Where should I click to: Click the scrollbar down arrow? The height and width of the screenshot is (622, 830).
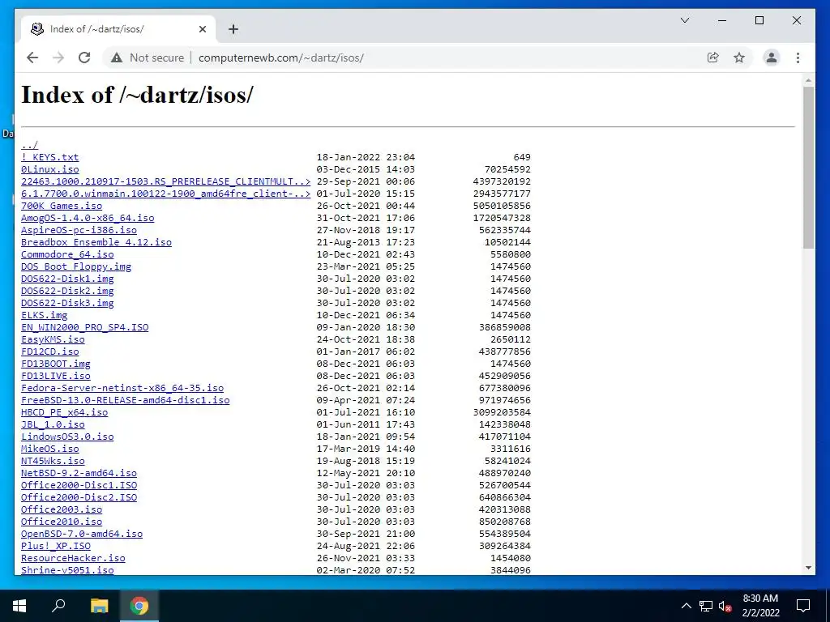pos(808,568)
